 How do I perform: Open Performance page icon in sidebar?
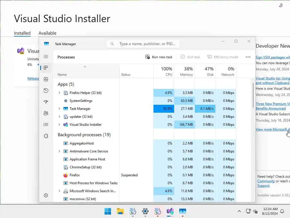pos(46,79)
